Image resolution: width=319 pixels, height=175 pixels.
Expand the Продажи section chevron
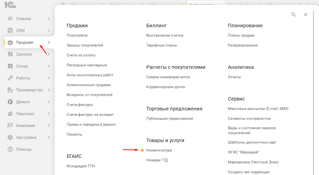click(x=49, y=42)
